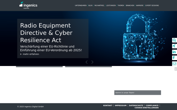This screenshot has width=177, height=110.
Task: Open the Themen menu
Action: (x=121, y=6)
